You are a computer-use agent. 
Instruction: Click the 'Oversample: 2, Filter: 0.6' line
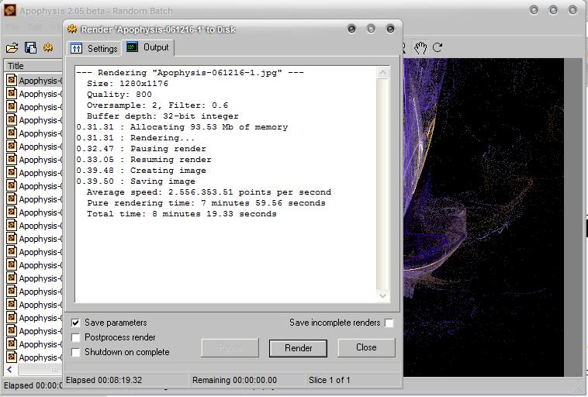tap(157, 105)
